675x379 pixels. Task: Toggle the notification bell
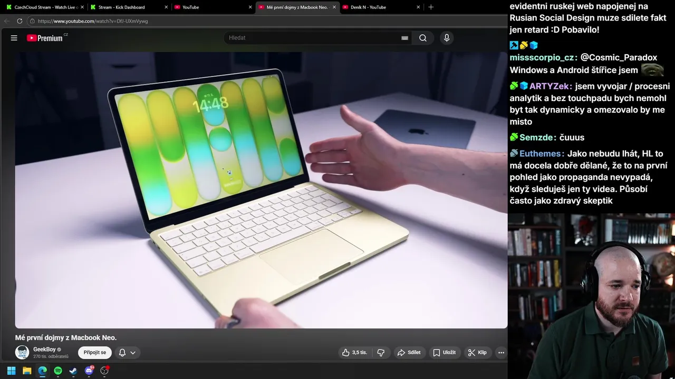coord(122,353)
